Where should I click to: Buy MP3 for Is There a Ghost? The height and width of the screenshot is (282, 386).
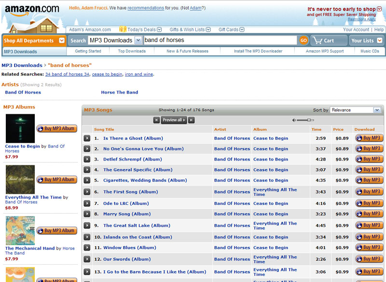[369, 138]
